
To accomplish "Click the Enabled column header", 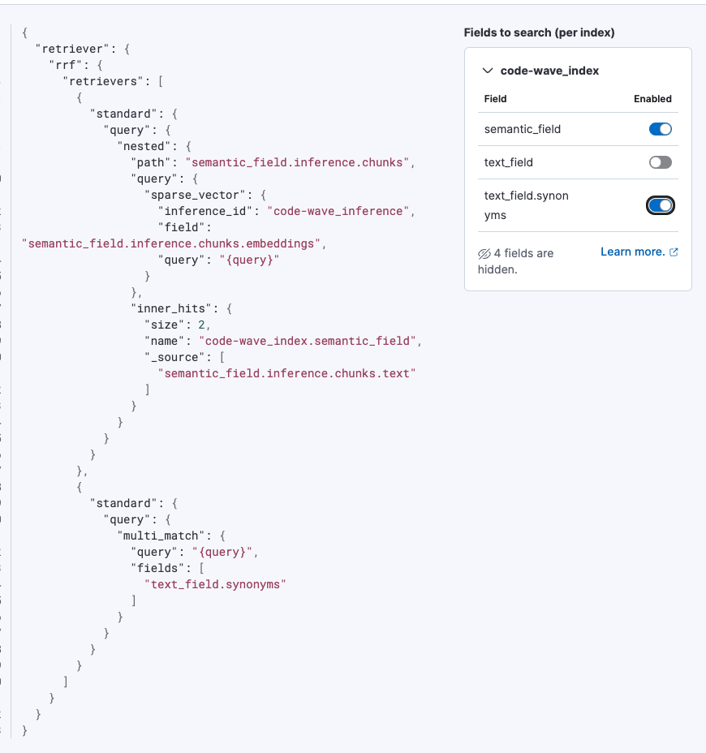I will tap(652, 99).
